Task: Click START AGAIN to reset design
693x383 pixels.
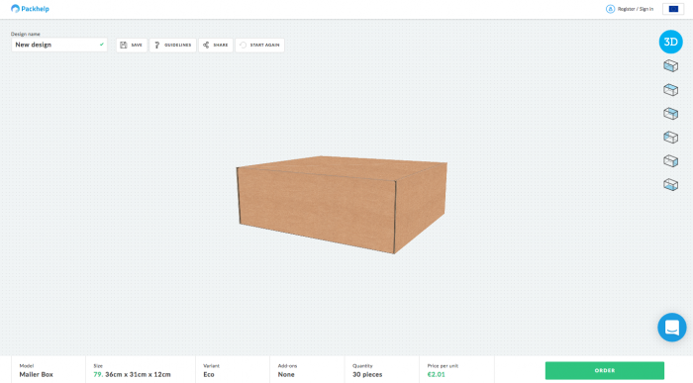Action: (x=259, y=46)
